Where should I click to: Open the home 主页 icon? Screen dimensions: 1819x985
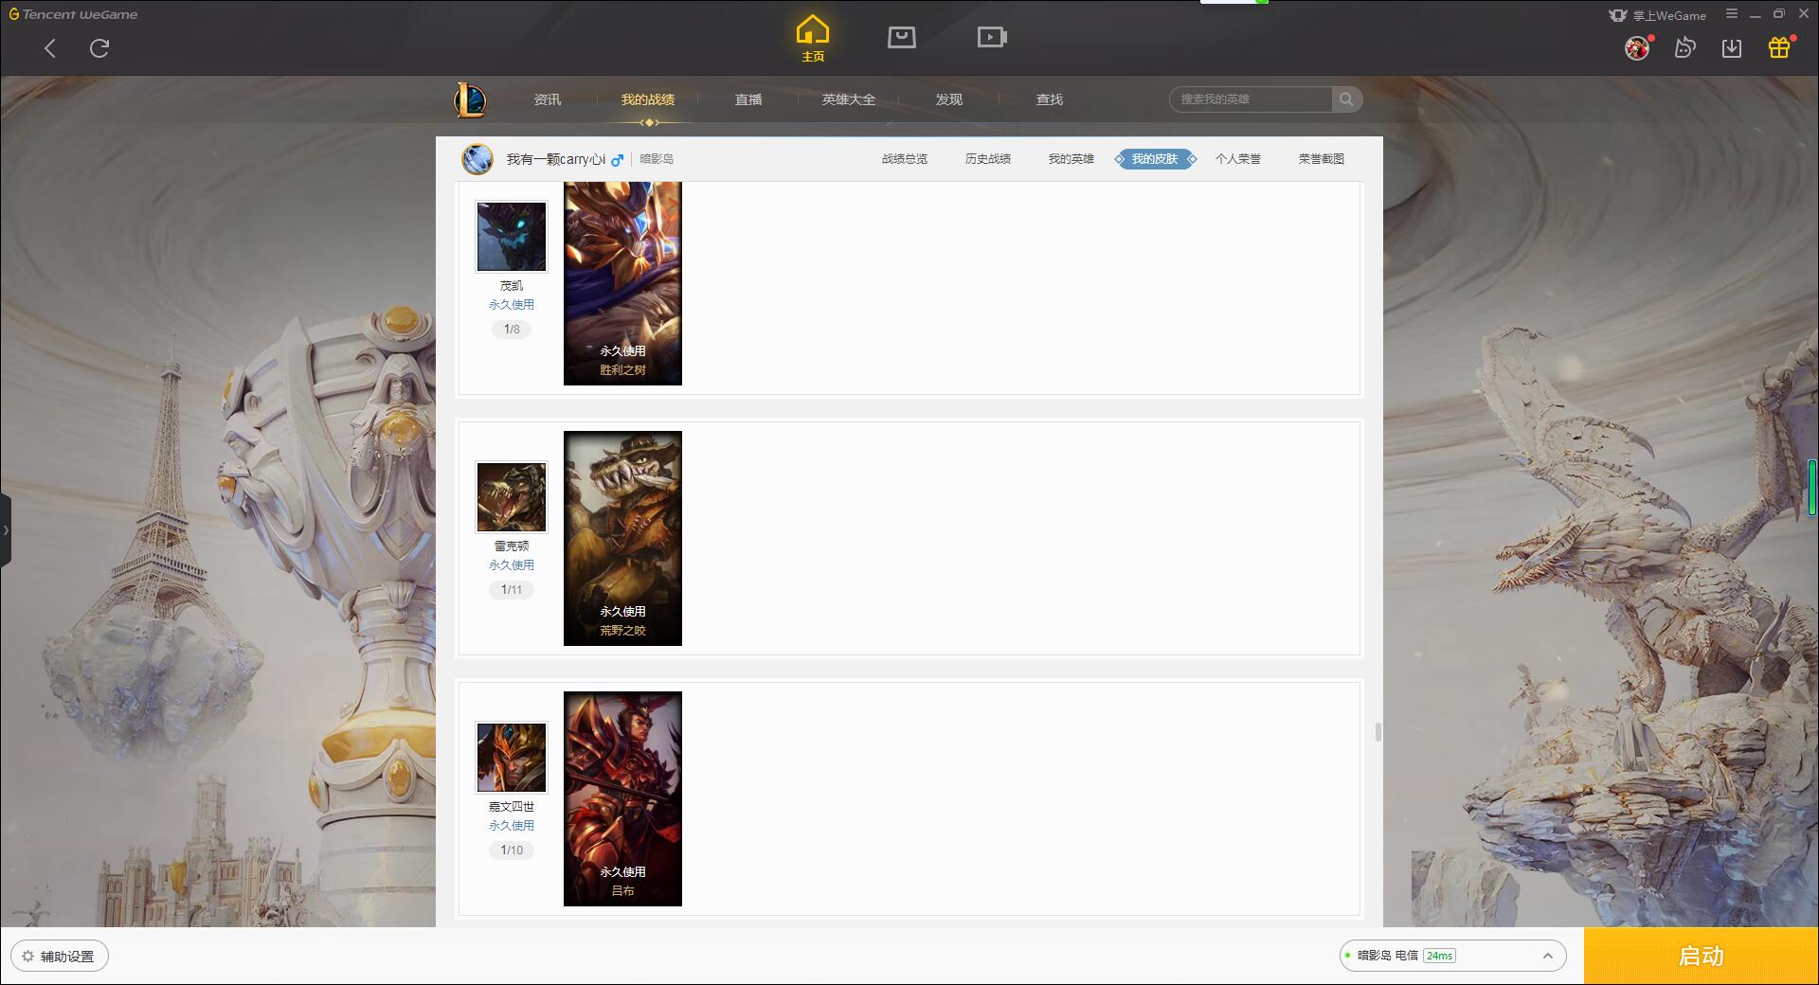[813, 39]
